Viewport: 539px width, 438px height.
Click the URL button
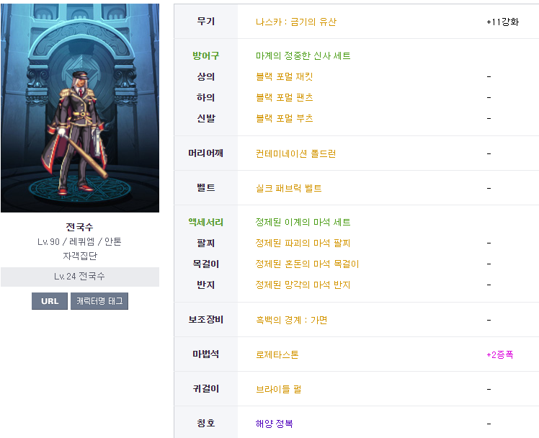point(50,301)
